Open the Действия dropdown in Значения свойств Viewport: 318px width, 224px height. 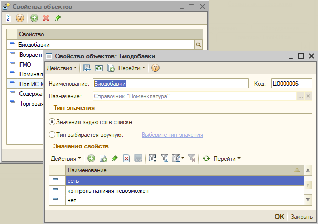click(x=66, y=159)
